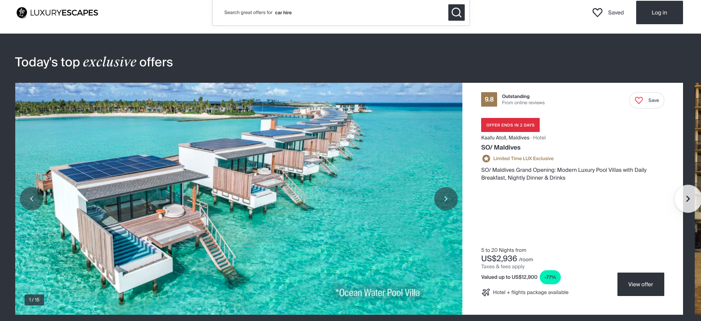Click the Luxury Escapes logo

(57, 12)
